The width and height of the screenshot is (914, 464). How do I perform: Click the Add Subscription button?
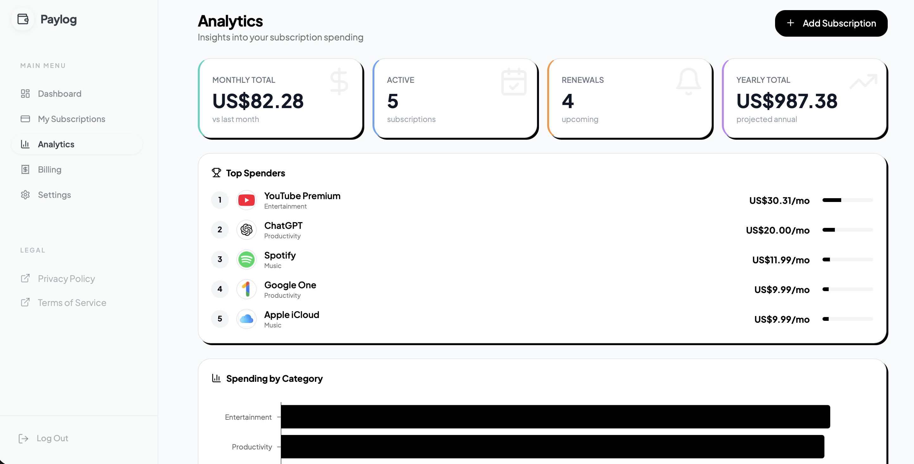(x=831, y=23)
